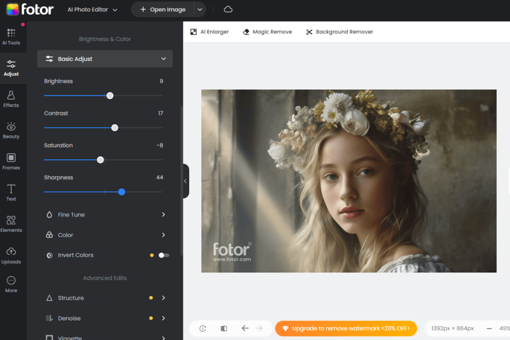Switch to the Magic Remove tab
This screenshot has width=510, height=340.
coord(267,31)
